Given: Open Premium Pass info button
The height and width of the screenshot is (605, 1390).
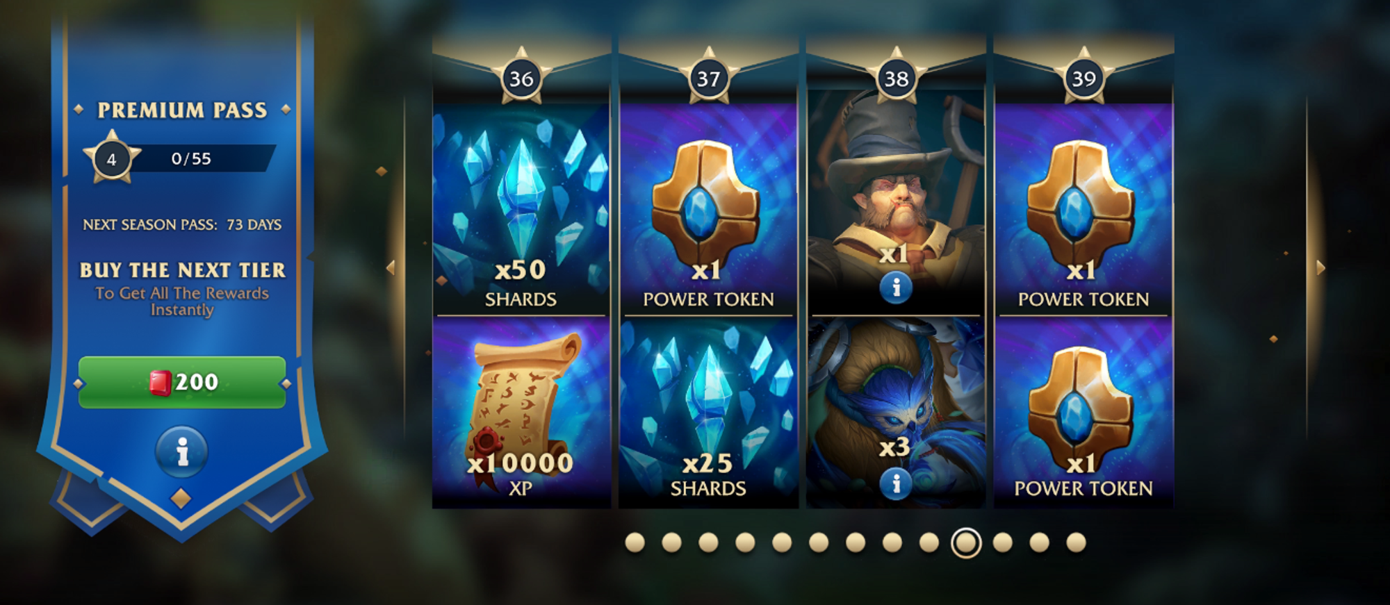Looking at the screenshot, I should click(x=181, y=452).
